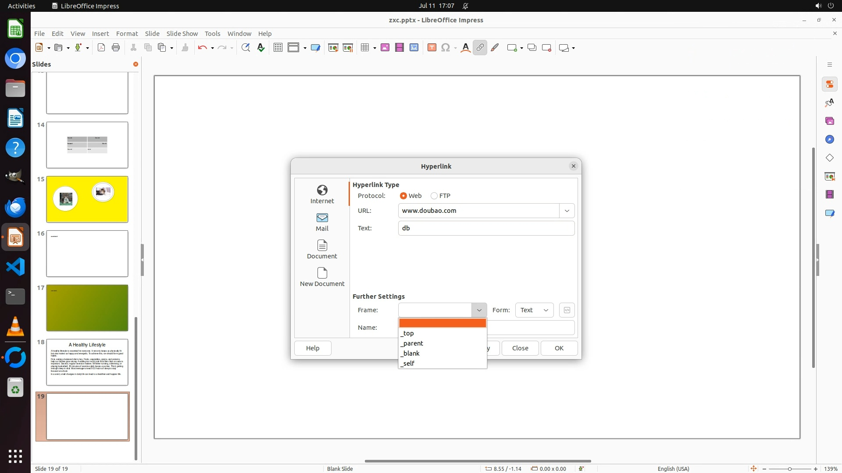Click the OK button in Hyperlink dialog
842x473 pixels.
(x=559, y=348)
